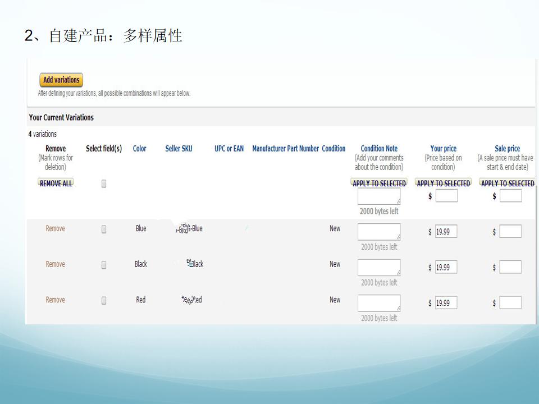539x404 pixels.
Task: Apply the condition note to selected rows
Action: (x=379, y=183)
